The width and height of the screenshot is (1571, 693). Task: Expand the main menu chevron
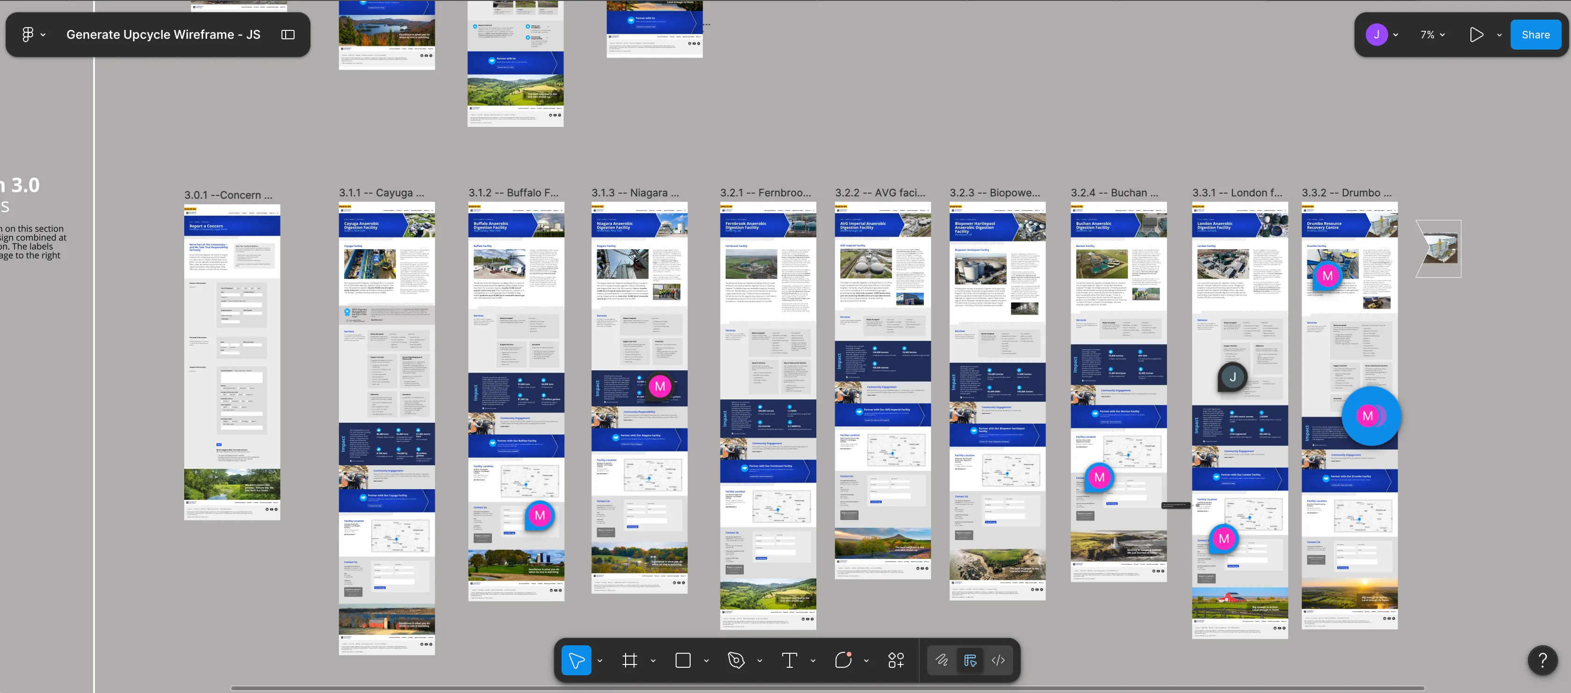(43, 36)
